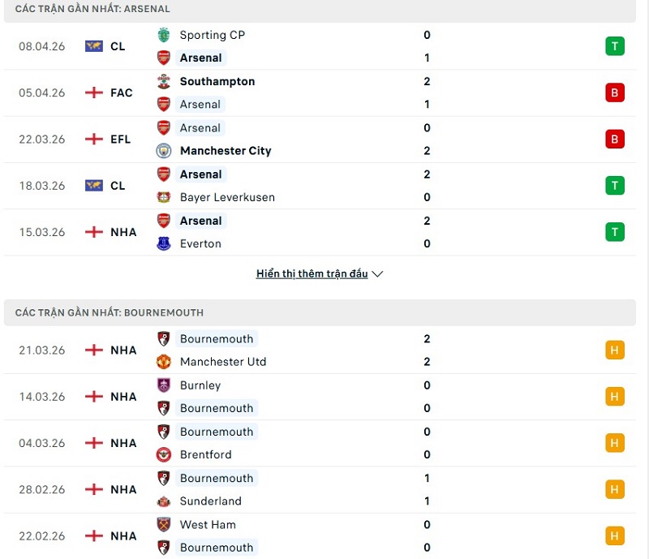Click the Manchester Utd crest icon
This screenshot has width=649, height=559.
click(164, 362)
